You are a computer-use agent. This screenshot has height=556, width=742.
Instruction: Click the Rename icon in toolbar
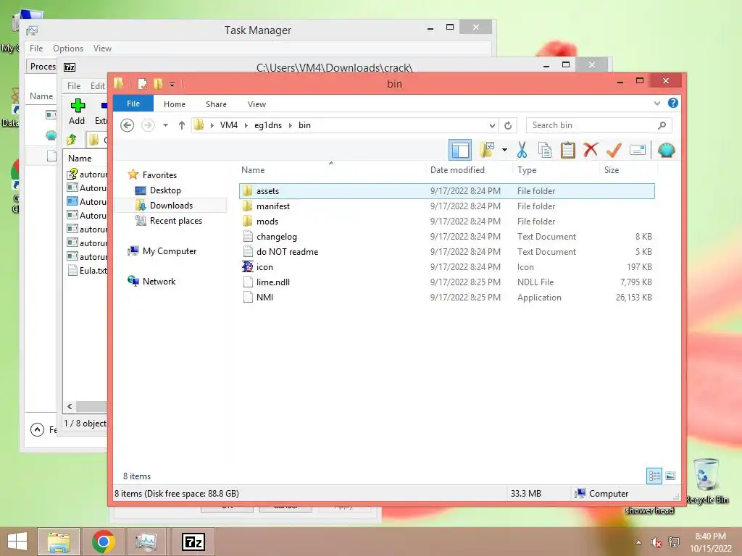(x=638, y=150)
